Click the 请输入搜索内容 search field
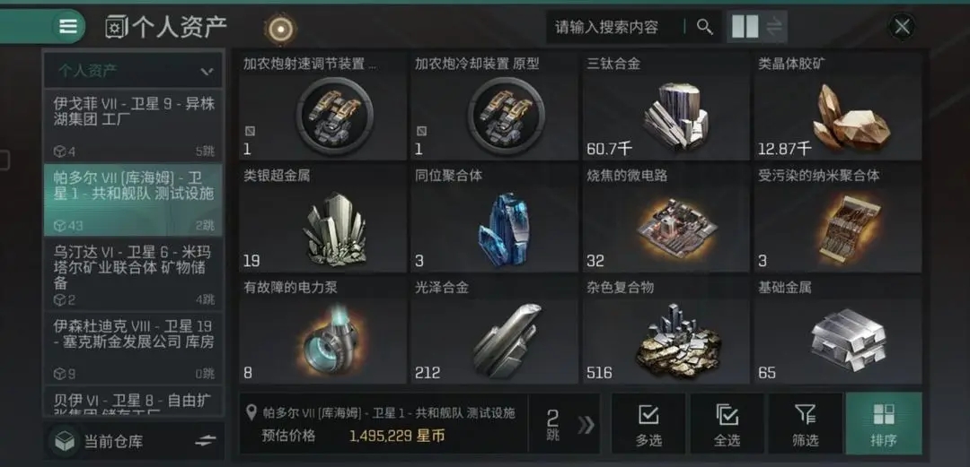 [x=615, y=27]
